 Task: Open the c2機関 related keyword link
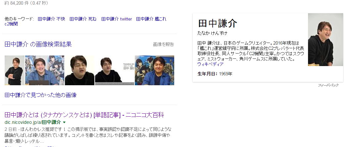click(11, 24)
